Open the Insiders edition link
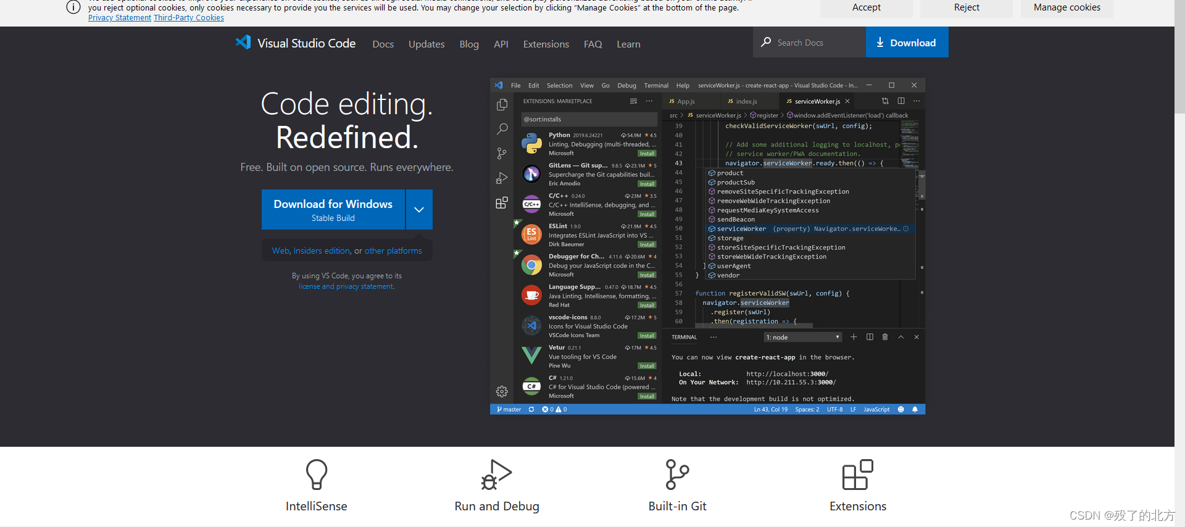The height and width of the screenshot is (527, 1185). point(322,251)
